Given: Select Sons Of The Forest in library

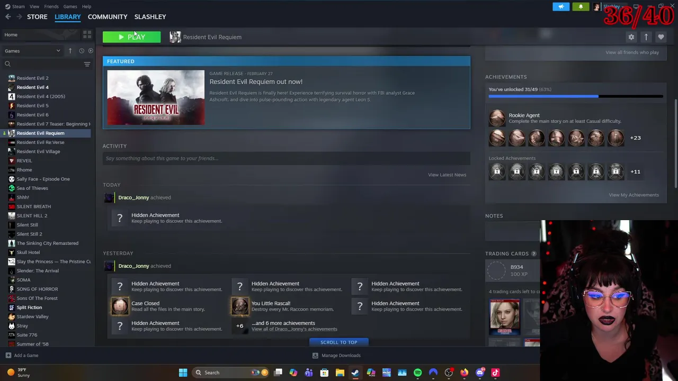Looking at the screenshot, I should tap(37, 298).
